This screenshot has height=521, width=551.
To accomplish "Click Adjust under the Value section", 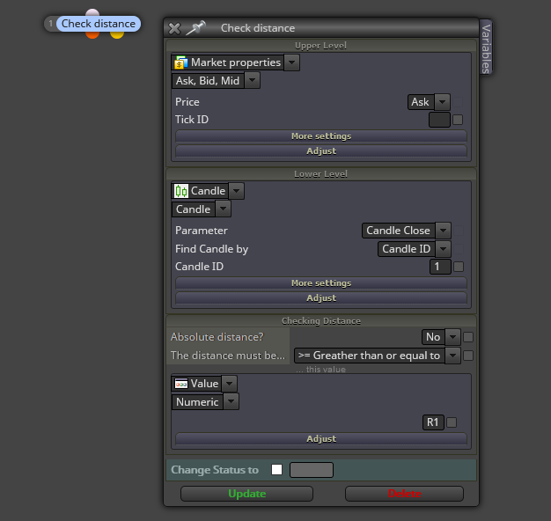I will [x=321, y=439].
